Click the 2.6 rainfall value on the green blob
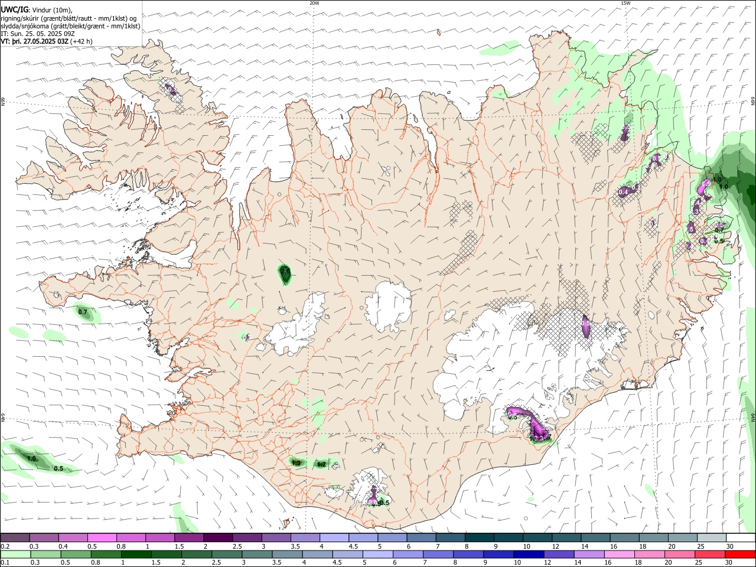The height and width of the screenshot is (567, 756). point(285,272)
